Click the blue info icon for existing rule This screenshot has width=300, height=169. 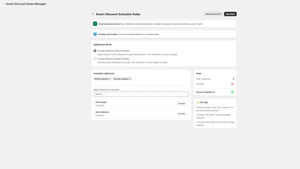95,34
